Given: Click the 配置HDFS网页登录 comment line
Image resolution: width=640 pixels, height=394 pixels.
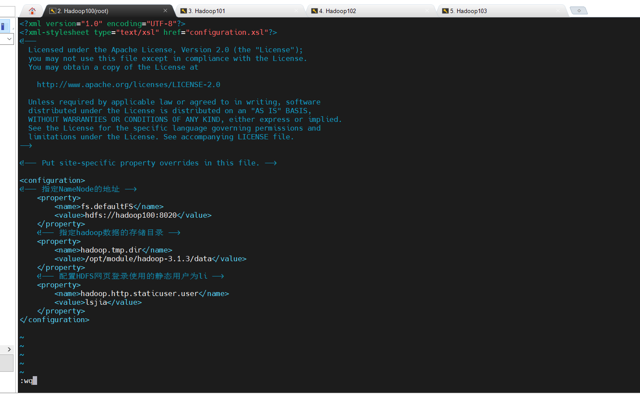Looking at the screenshot, I should (131, 276).
